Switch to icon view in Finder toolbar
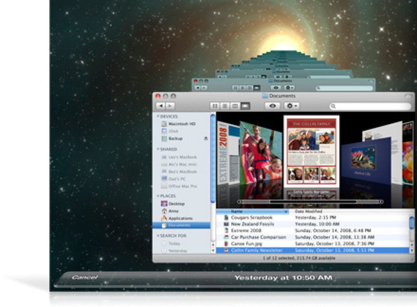Screen dimensions: 417x307 [215, 106]
